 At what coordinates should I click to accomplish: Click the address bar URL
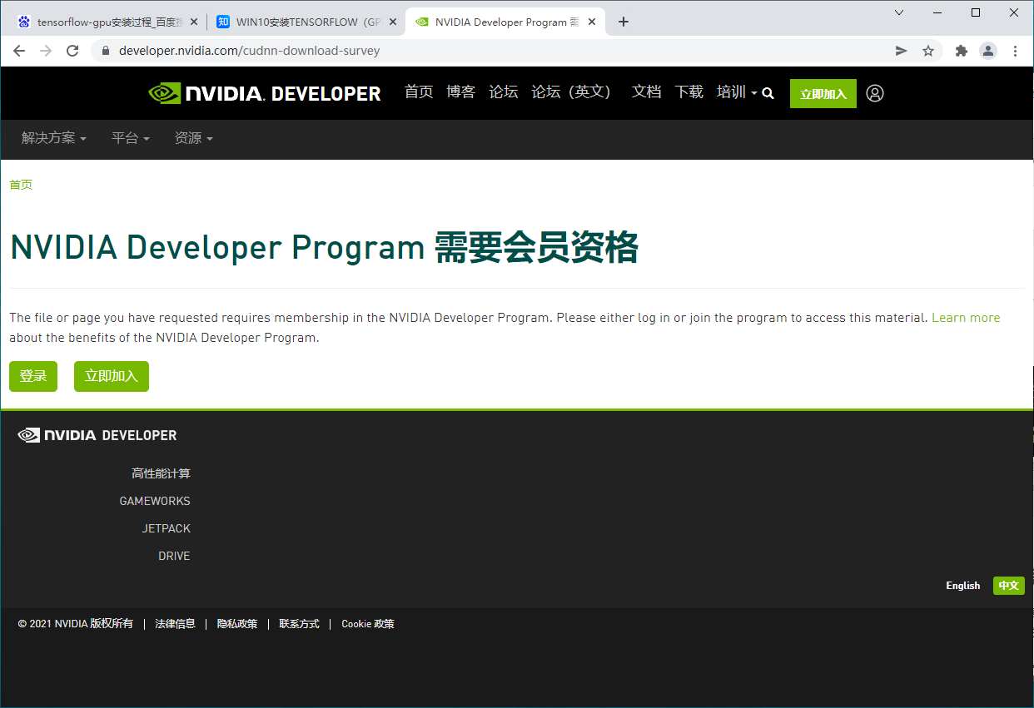(x=249, y=51)
